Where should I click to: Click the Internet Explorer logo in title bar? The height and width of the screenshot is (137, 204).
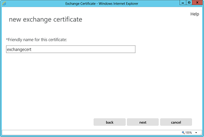4,3
